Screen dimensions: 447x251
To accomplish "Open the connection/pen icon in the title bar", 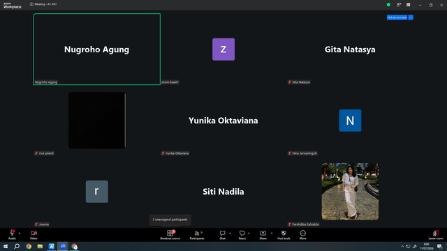I will (x=399, y=5).
